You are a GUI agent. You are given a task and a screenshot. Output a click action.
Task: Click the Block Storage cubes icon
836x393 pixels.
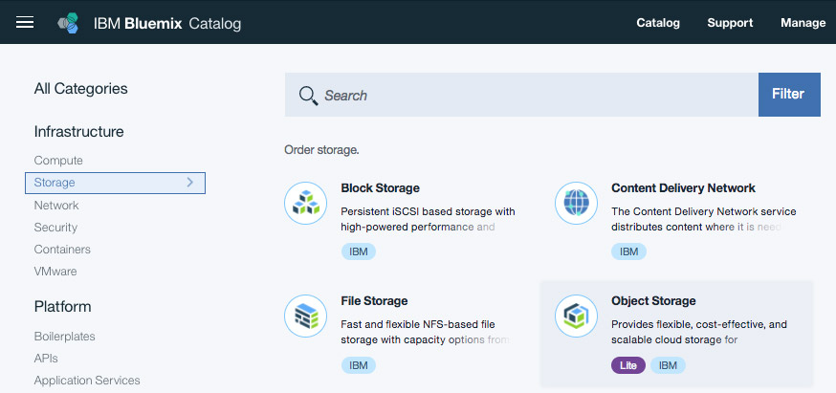click(305, 203)
